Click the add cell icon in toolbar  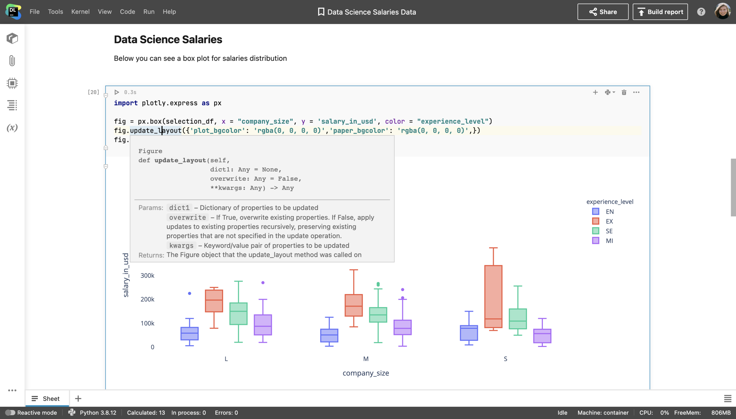[595, 93]
